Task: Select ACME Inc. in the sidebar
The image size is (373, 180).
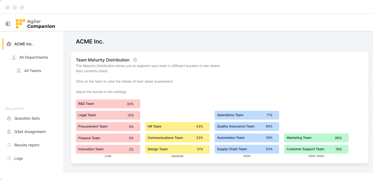Action: [23, 44]
